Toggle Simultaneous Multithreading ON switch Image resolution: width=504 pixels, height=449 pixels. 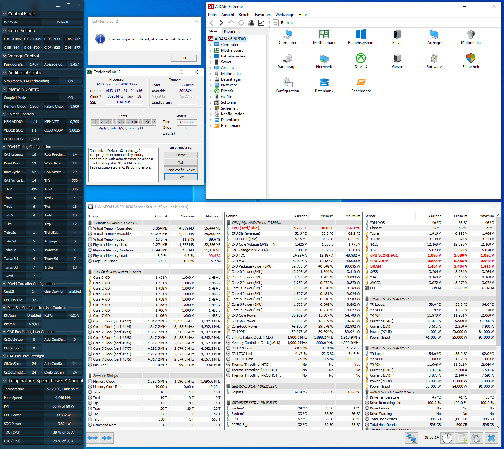(71, 81)
